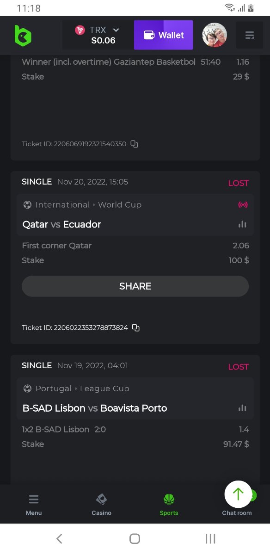Copy Ticket ID ending in 540350
Viewport: 270px width, 555px height.
click(134, 144)
